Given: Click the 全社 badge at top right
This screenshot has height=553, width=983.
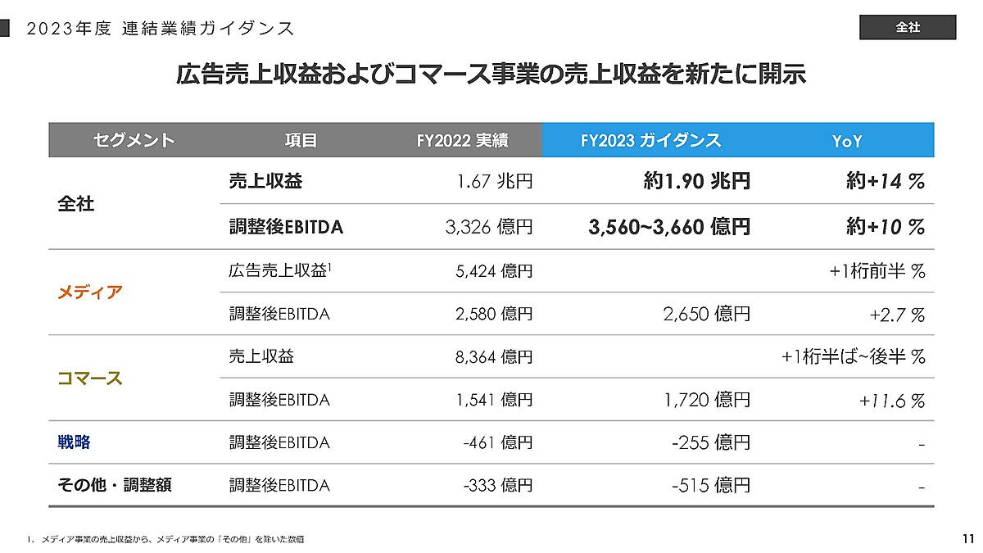Looking at the screenshot, I should (x=908, y=27).
